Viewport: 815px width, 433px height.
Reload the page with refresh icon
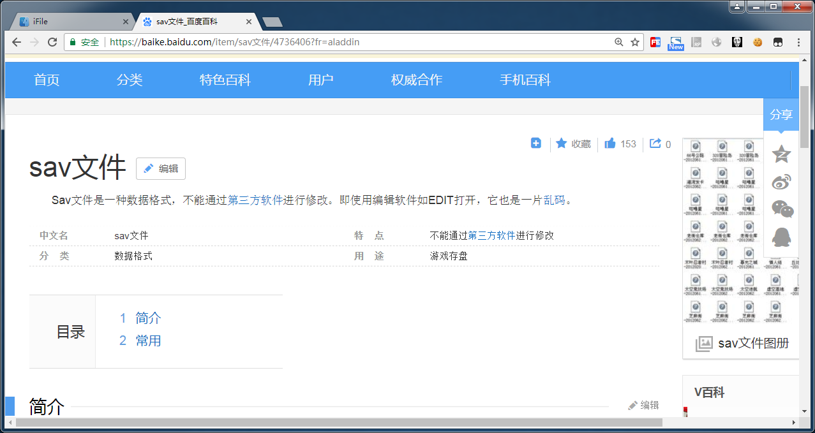tap(52, 42)
